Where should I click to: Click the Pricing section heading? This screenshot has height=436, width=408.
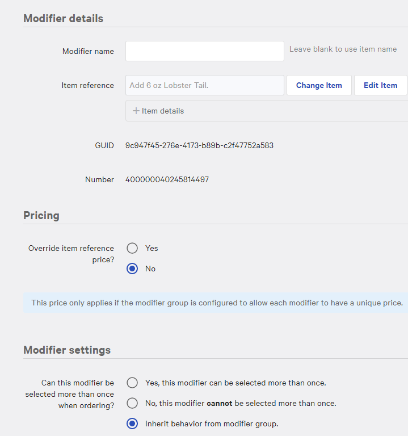pyautogui.click(x=41, y=215)
